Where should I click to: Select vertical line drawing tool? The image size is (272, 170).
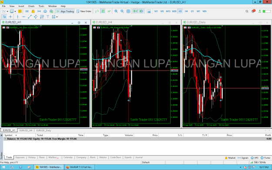(17, 17)
